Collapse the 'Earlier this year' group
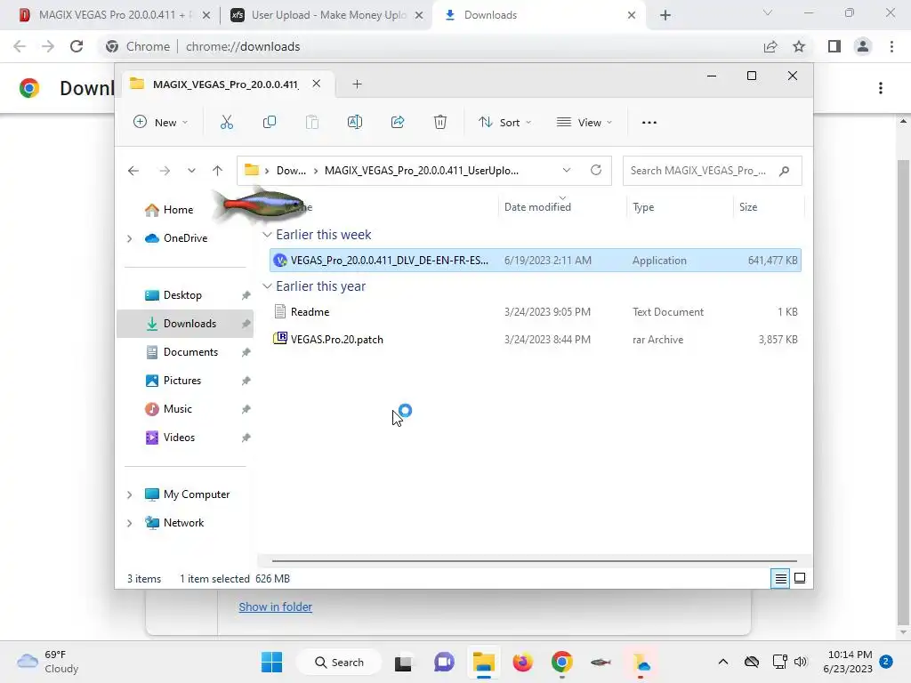The width and height of the screenshot is (911, 683). coord(267,286)
